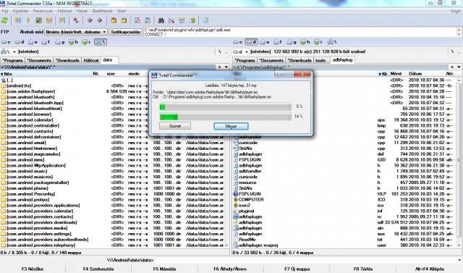Image resolution: width=463 pixels, height=273 pixels.
Task: Click F7 Új mappa button
Action: [297, 269]
